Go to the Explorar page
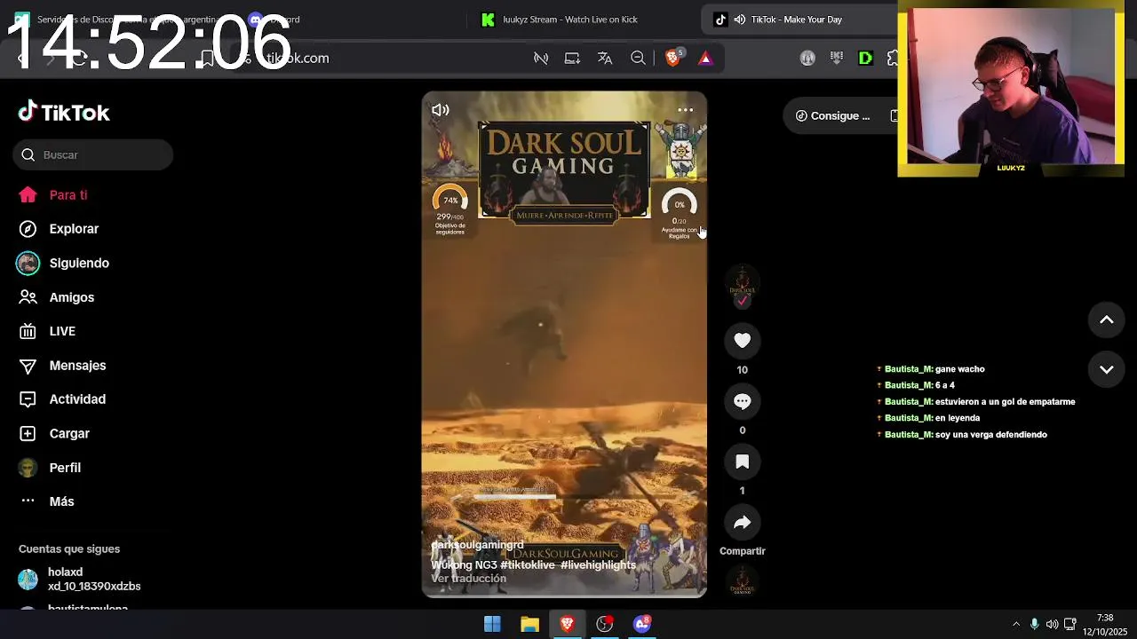Image resolution: width=1137 pixels, height=639 pixels. pos(59,229)
